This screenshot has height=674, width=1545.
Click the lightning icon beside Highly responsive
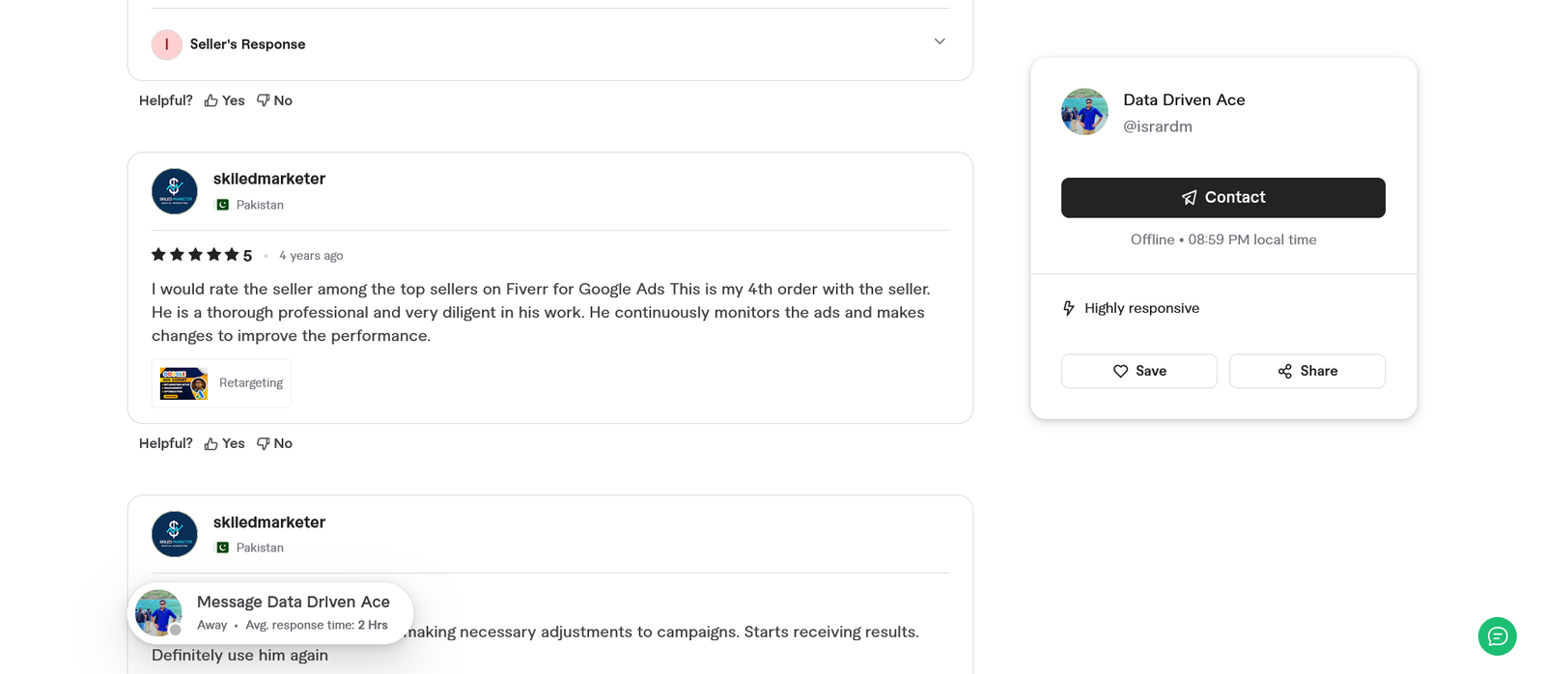pos(1068,307)
